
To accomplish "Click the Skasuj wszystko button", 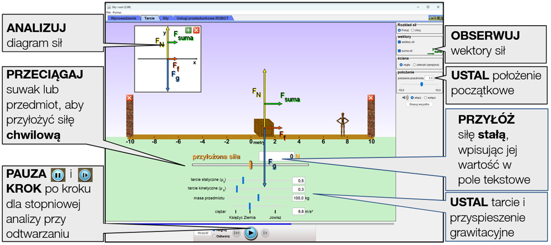I will click(x=419, y=104).
